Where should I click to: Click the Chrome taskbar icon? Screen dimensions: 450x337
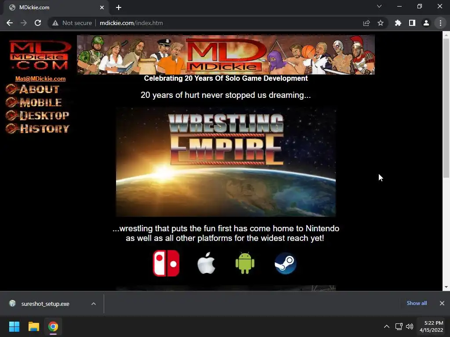[x=53, y=326]
